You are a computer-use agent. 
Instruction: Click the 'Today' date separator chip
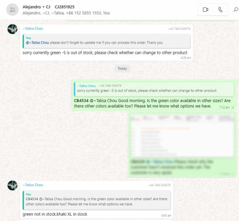coord(122,69)
